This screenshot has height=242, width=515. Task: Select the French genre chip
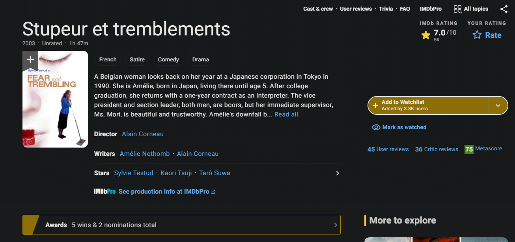coord(108,60)
